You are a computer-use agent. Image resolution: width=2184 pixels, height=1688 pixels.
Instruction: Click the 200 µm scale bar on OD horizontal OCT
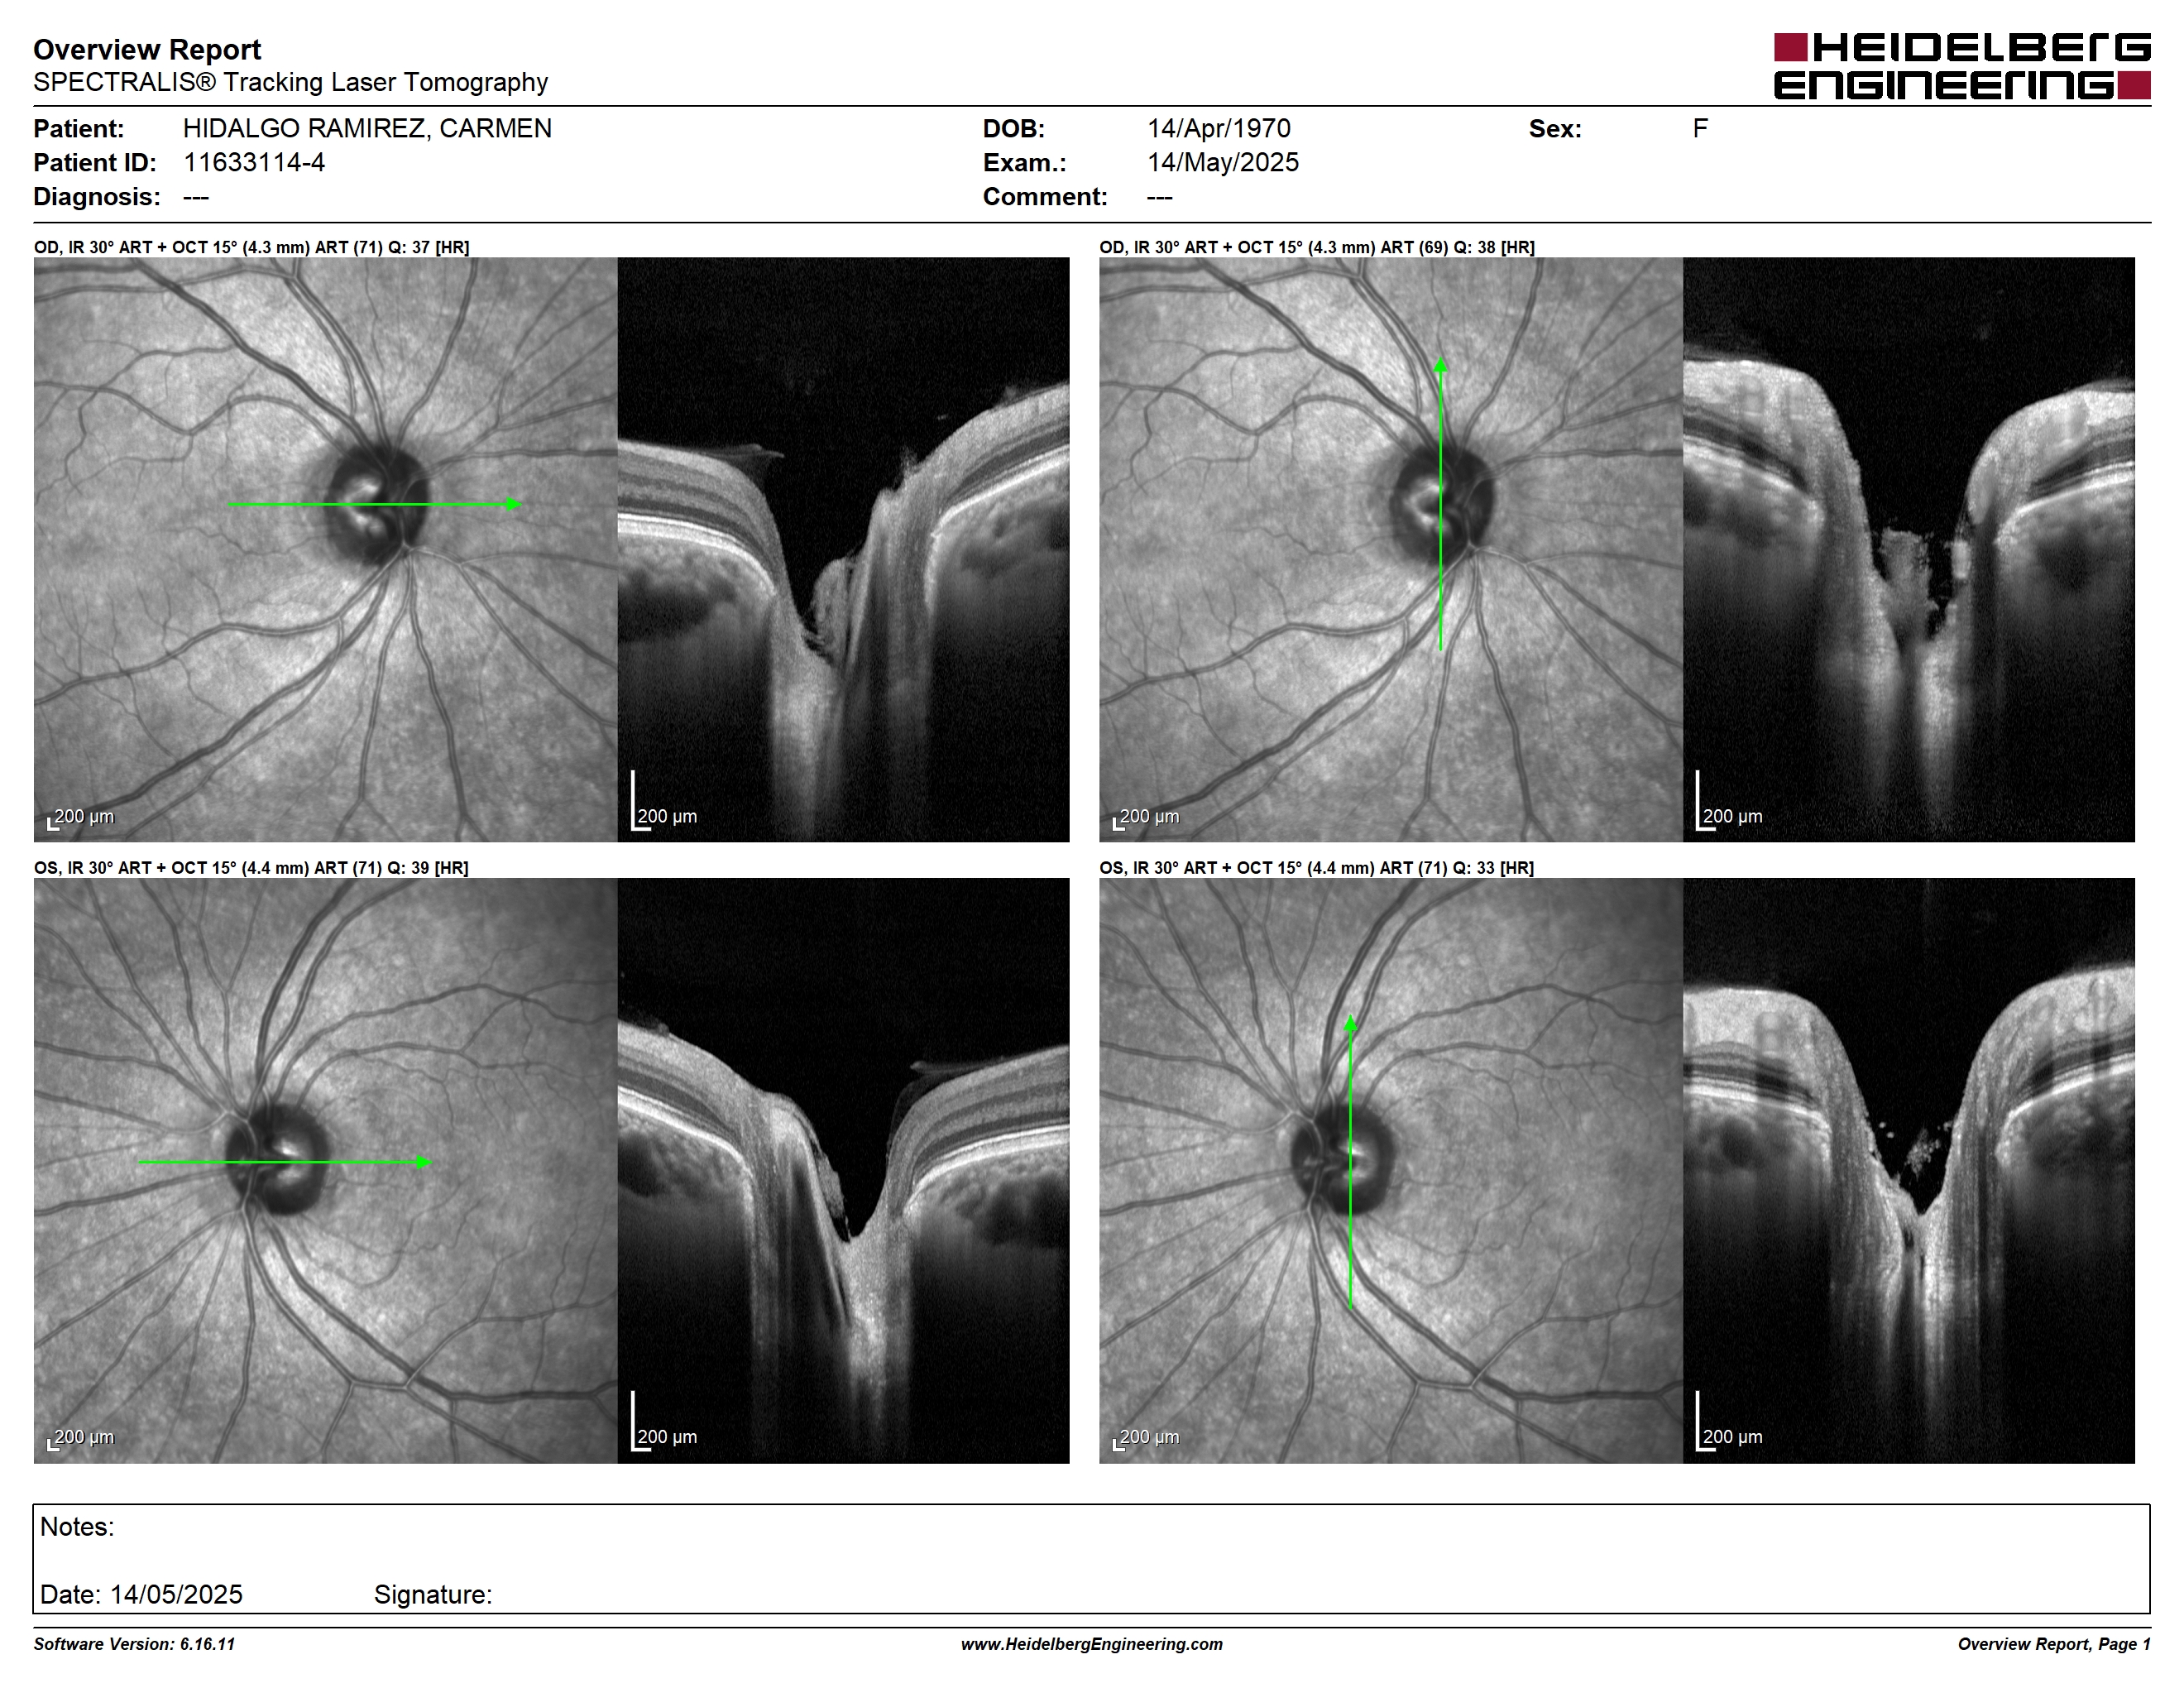click(665, 802)
